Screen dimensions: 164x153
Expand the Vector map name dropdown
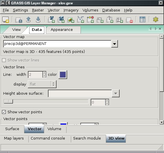tap(114, 44)
